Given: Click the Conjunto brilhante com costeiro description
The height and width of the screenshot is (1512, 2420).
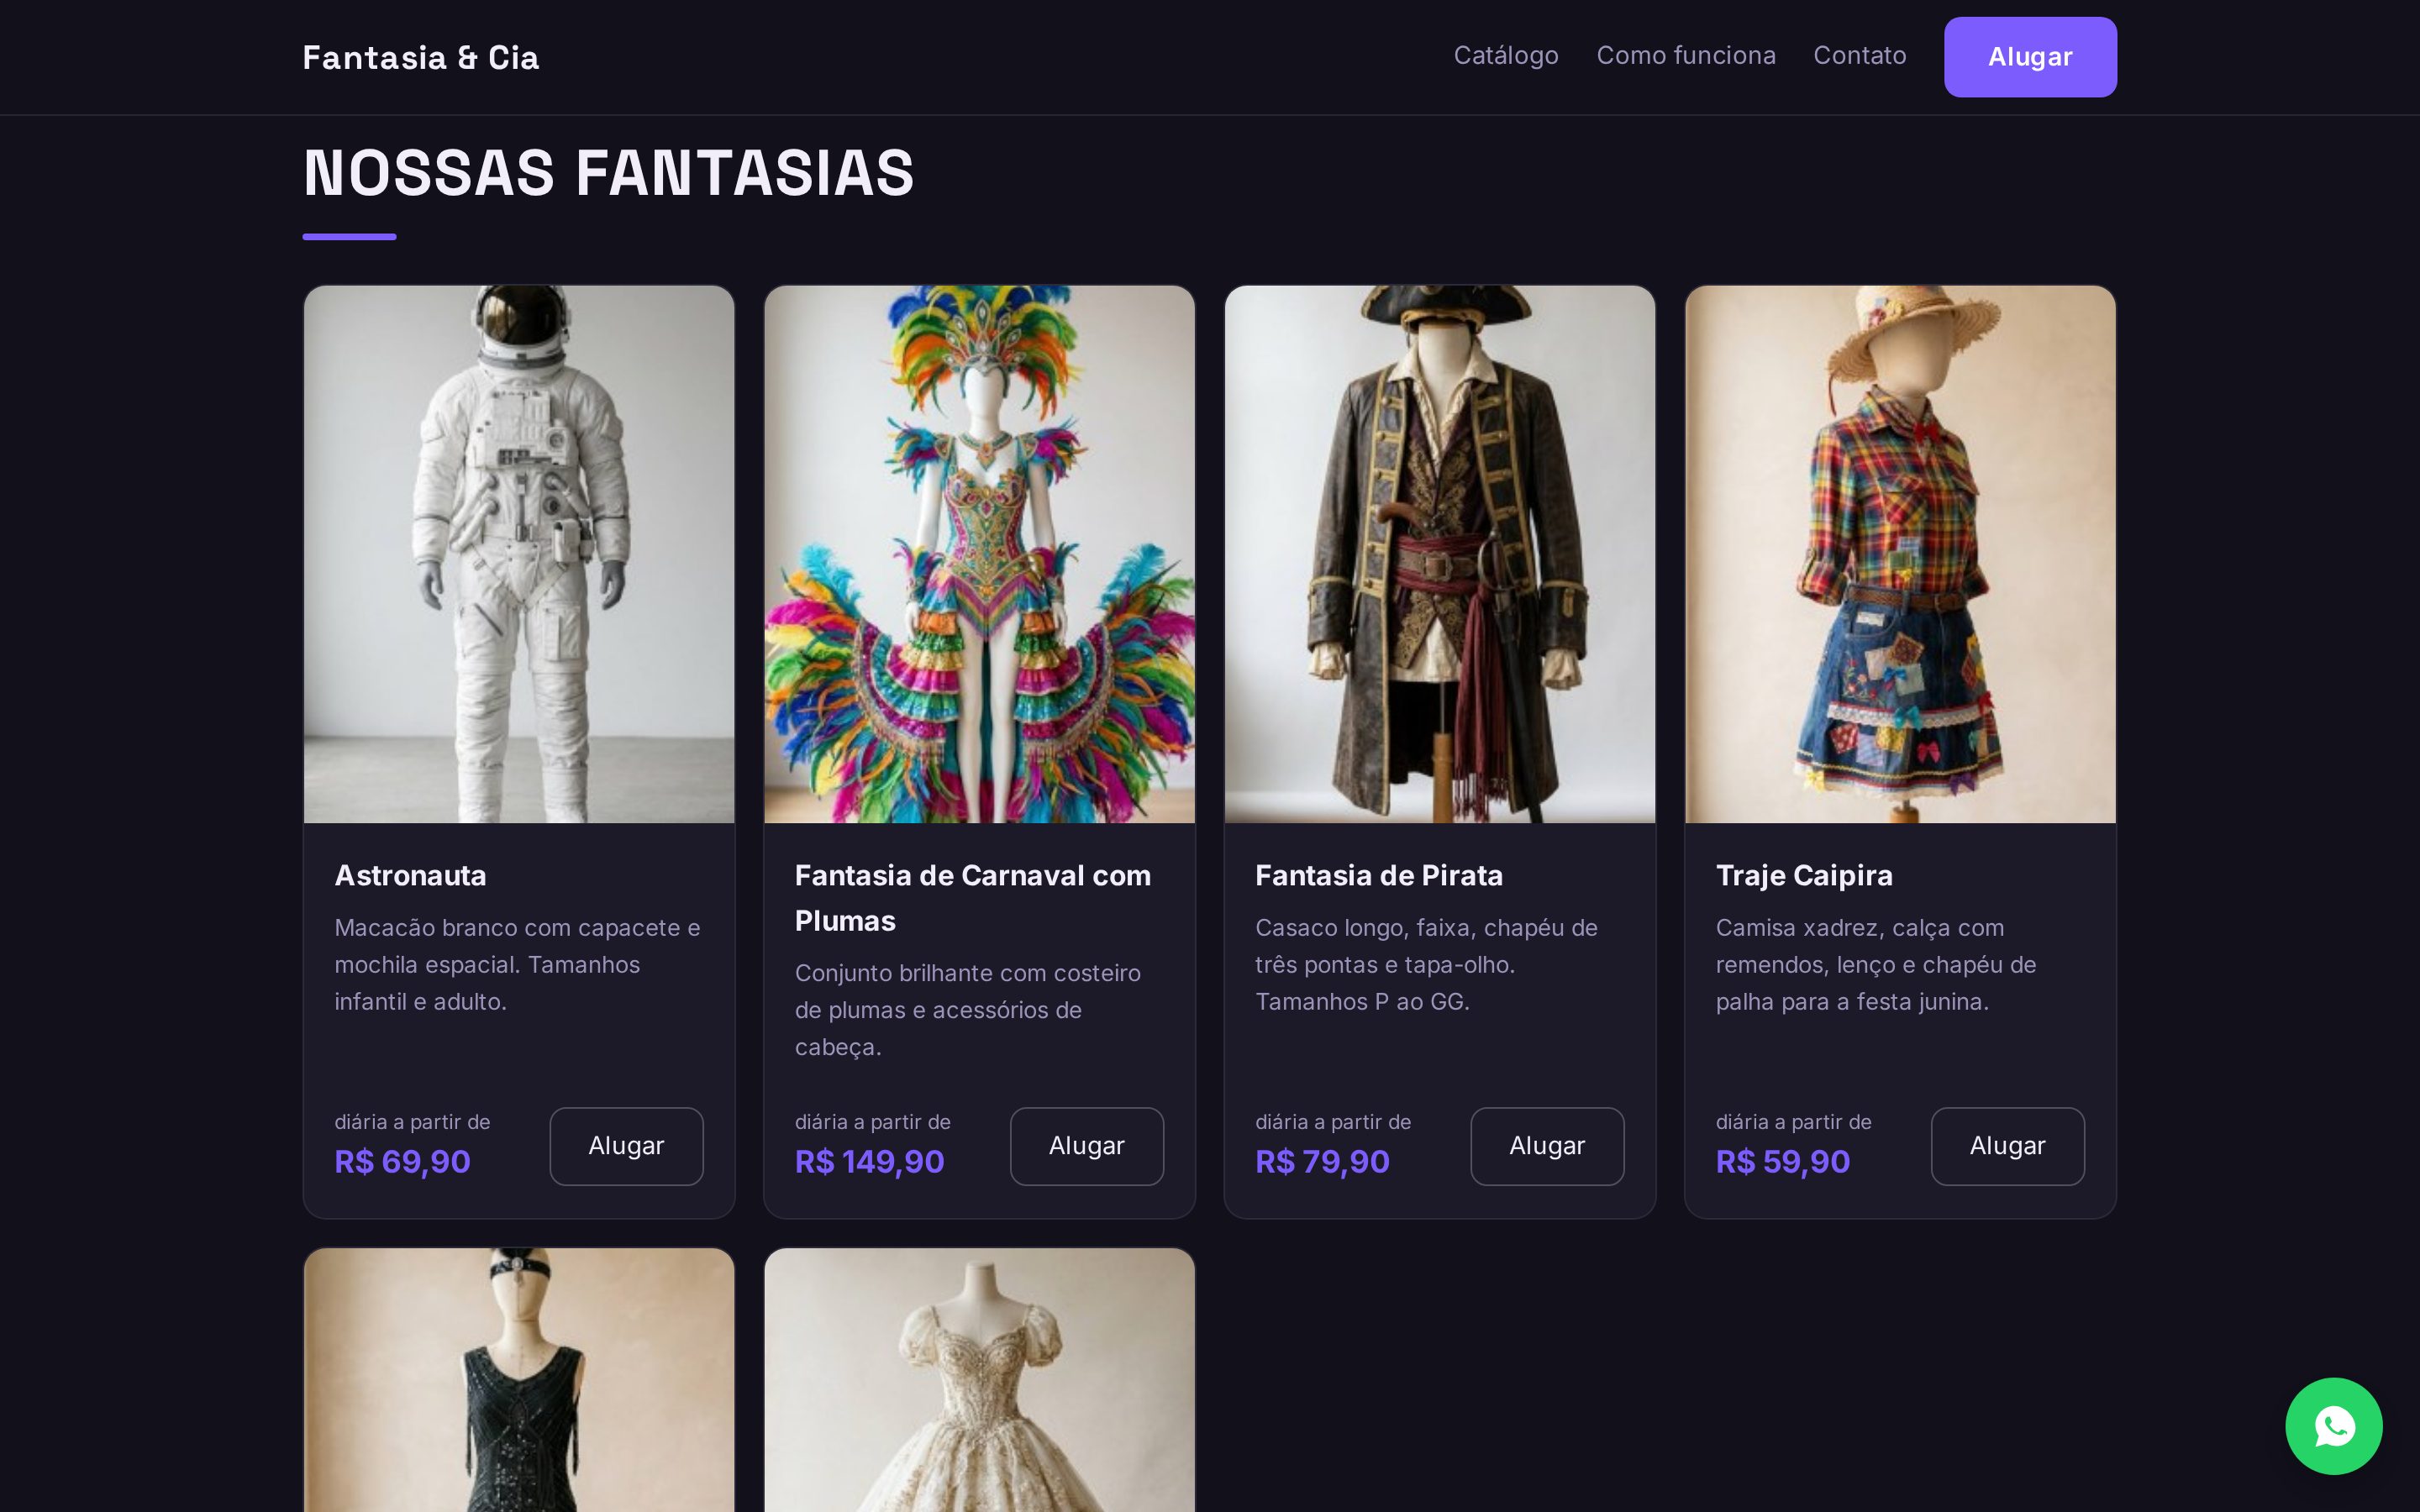Looking at the screenshot, I should point(968,1010).
